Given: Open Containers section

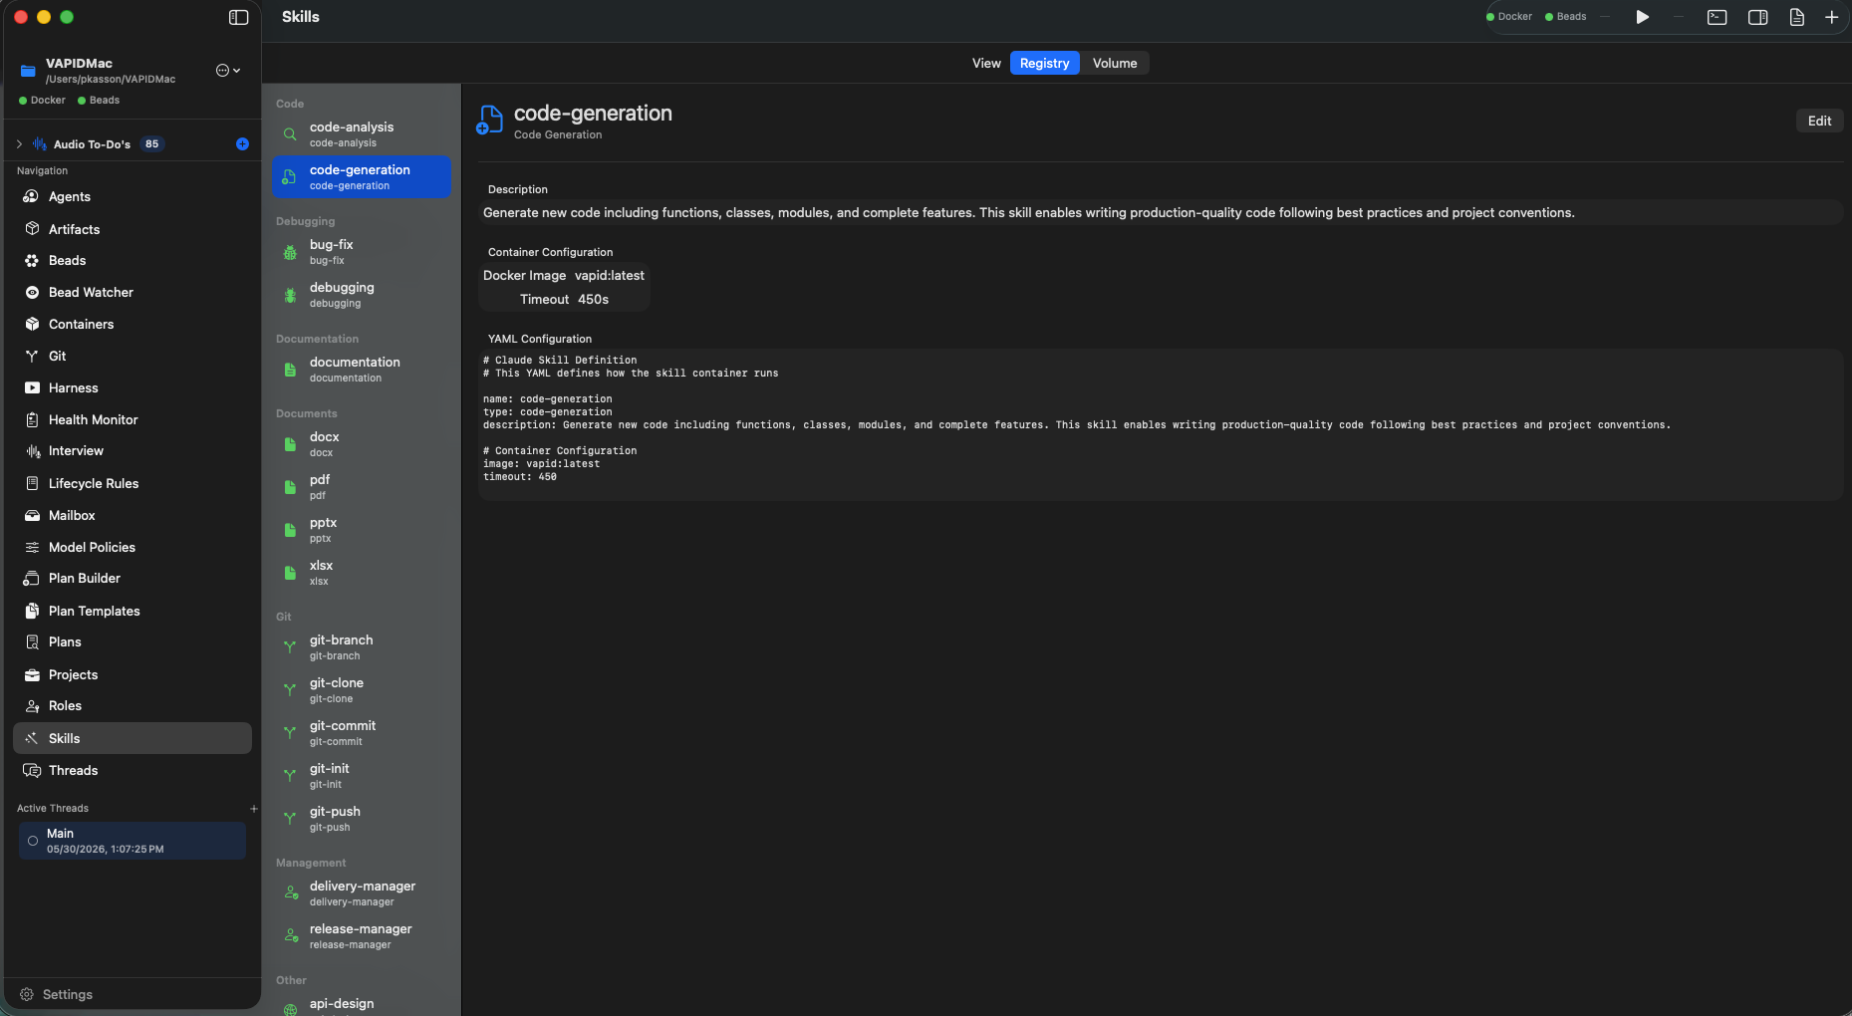Looking at the screenshot, I should click(132, 325).
